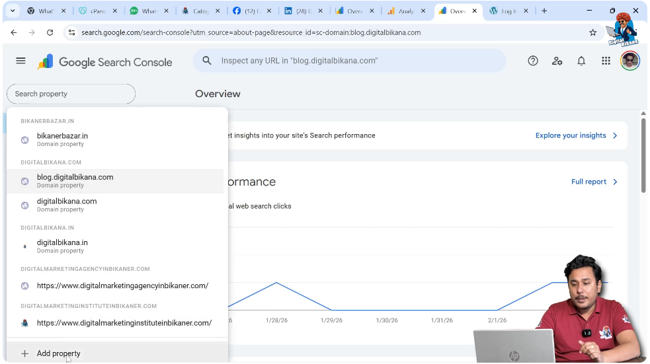Viewport: 650px width, 364px height.
Task: Click the 1/29/26 chart date label
Action: (332, 320)
